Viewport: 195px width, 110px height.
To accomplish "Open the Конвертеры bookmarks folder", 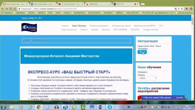I will (x=78, y=13).
